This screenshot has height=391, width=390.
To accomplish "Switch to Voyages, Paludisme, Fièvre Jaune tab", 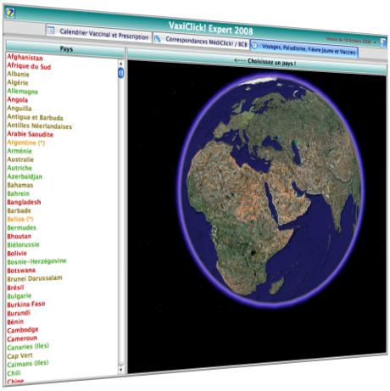I will click(304, 49).
